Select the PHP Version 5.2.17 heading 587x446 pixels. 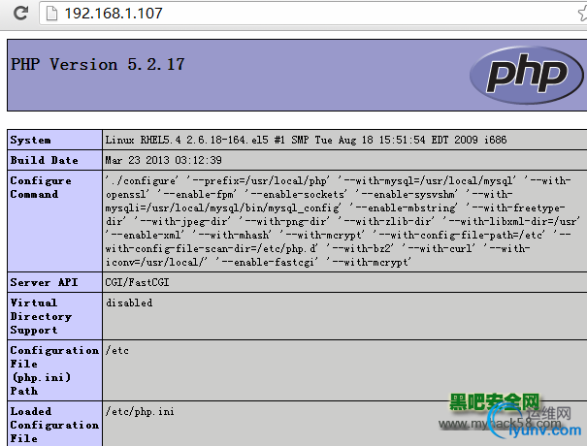click(98, 64)
